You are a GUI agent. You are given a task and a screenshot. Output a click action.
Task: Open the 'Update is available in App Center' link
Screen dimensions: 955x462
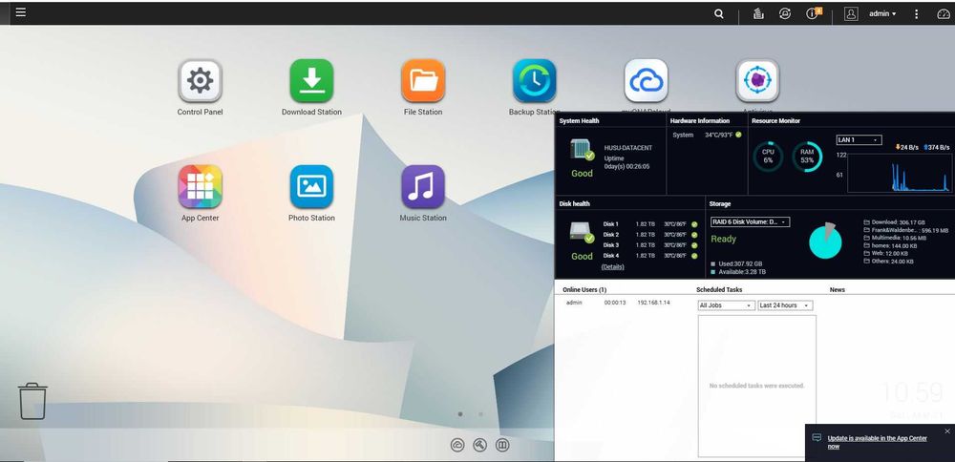pyautogui.click(x=877, y=442)
